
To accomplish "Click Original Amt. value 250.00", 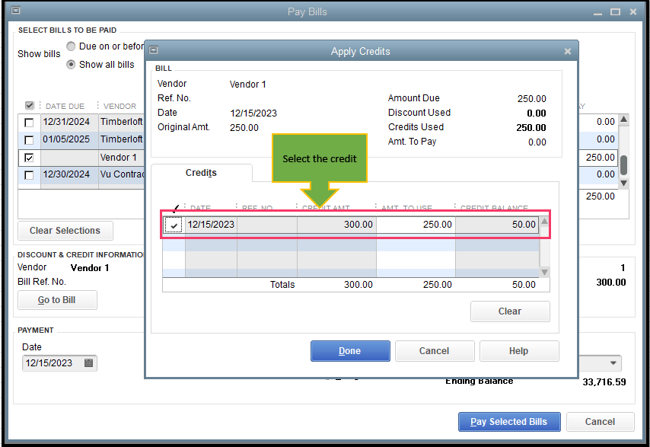I will click(244, 128).
